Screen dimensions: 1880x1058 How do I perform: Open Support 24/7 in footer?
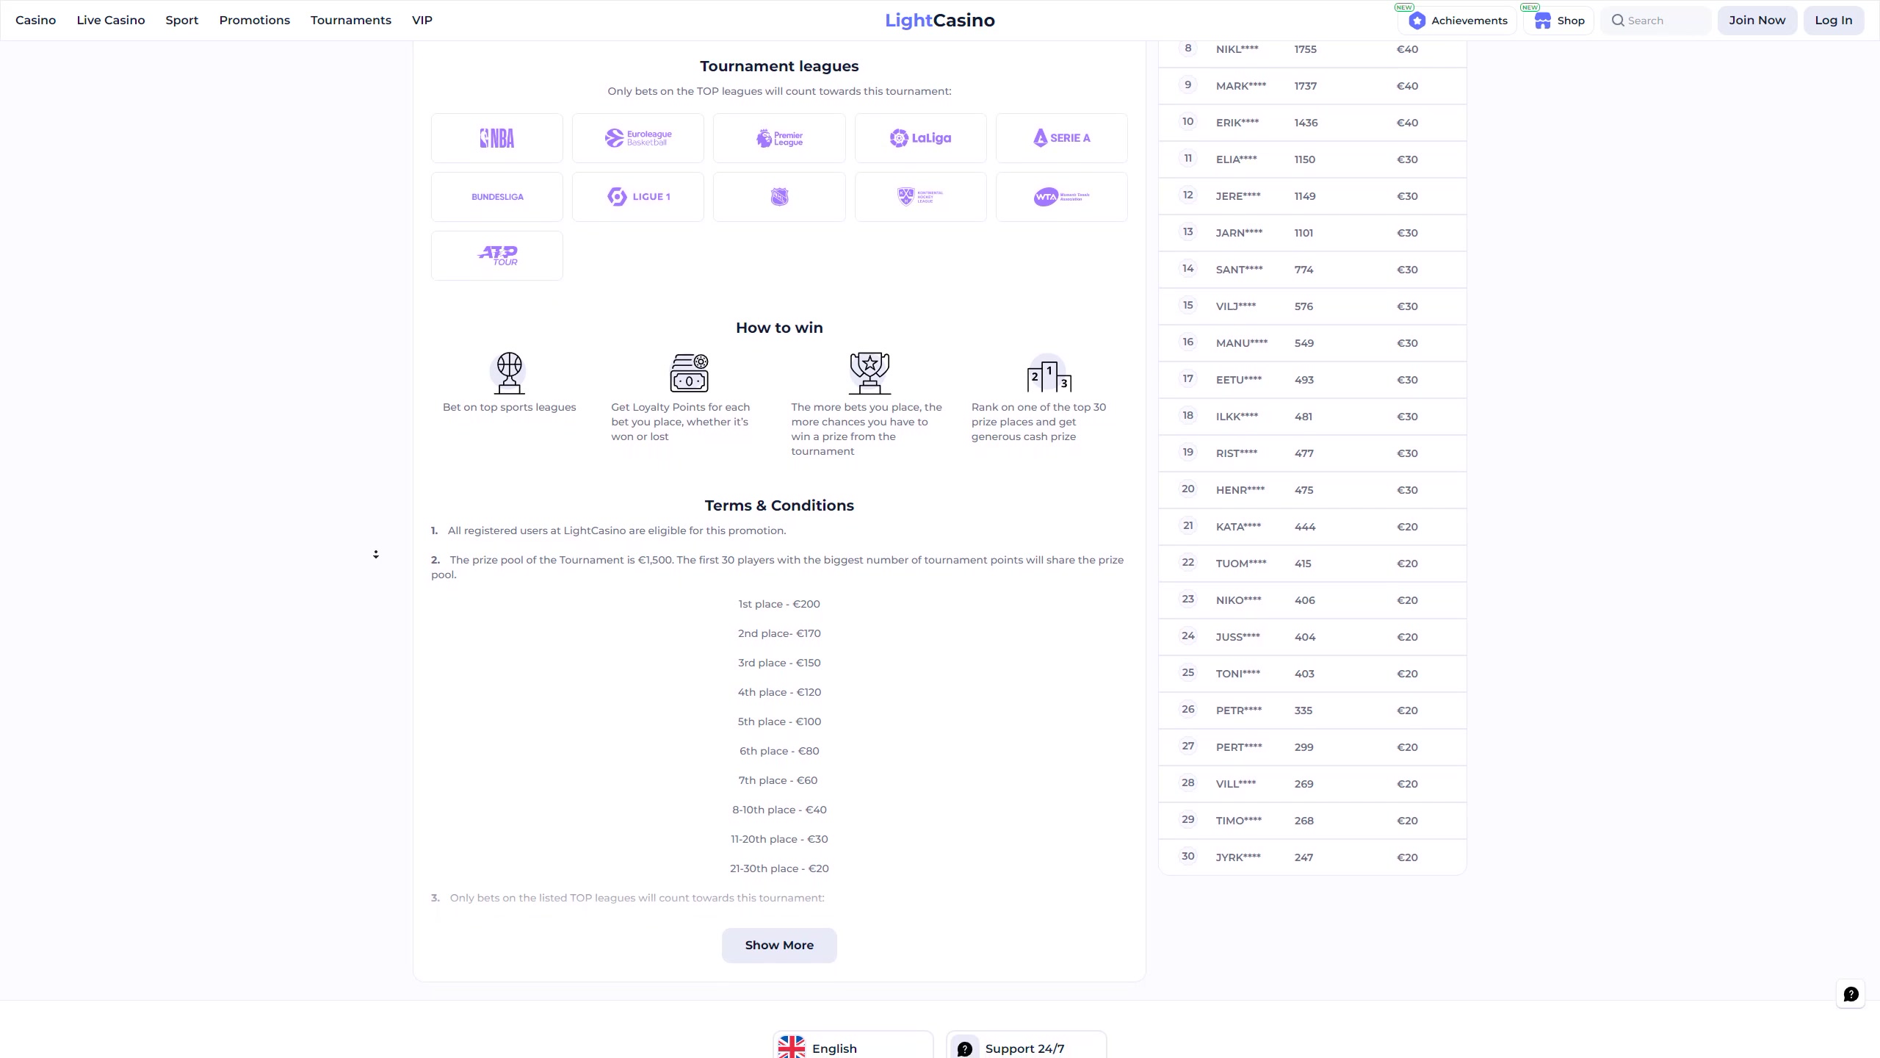click(x=1025, y=1048)
